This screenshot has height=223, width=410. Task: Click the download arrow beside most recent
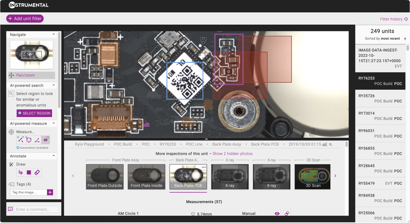405,39
